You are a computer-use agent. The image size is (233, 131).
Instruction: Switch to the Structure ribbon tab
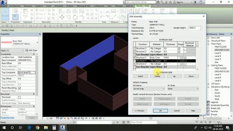[28, 6]
